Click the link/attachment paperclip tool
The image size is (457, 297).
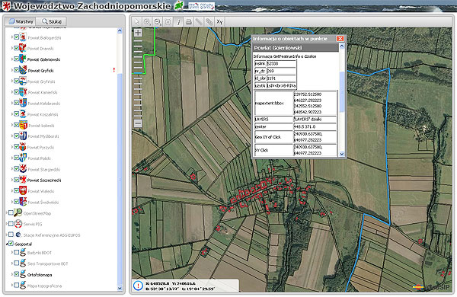pos(209,22)
